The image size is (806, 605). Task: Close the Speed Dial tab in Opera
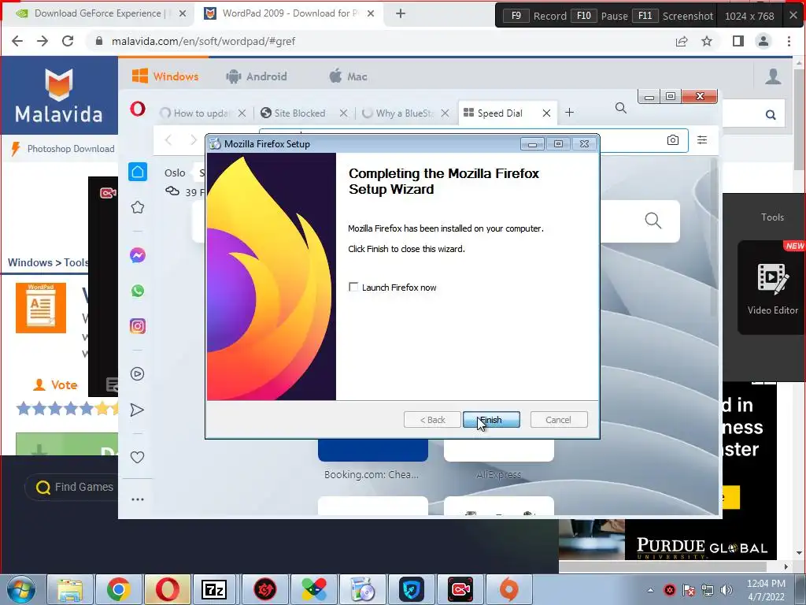546,113
